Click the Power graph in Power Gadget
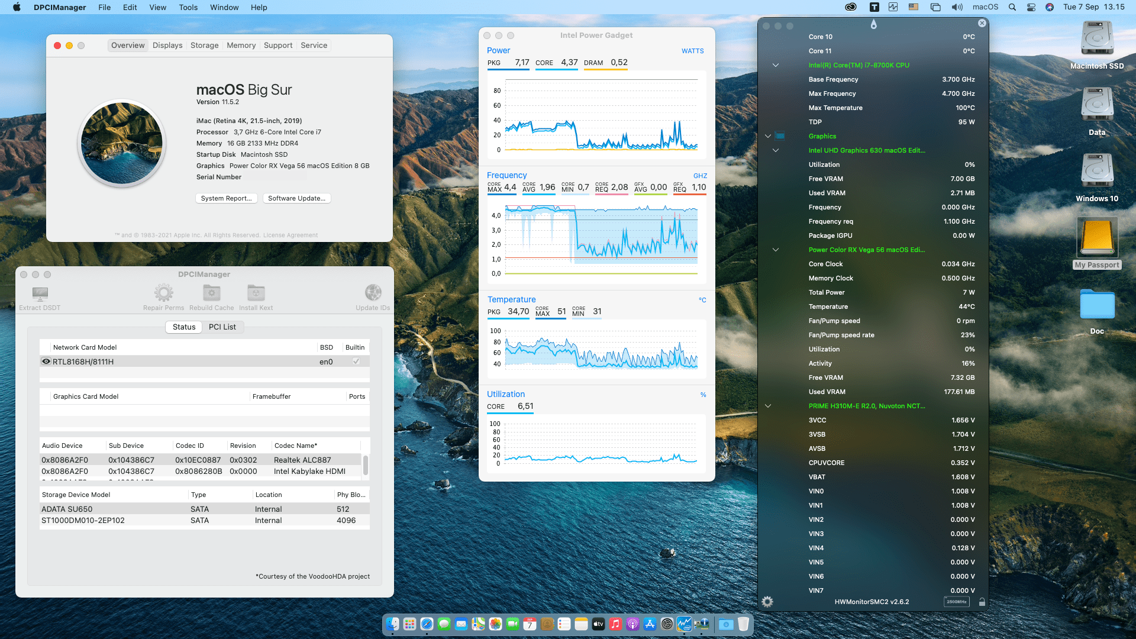Image resolution: width=1136 pixels, height=639 pixels. (x=596, y=115)
